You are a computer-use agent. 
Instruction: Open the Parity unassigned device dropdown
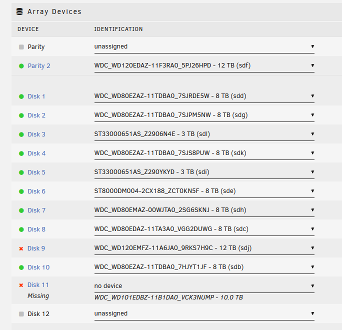coord(204,46)
